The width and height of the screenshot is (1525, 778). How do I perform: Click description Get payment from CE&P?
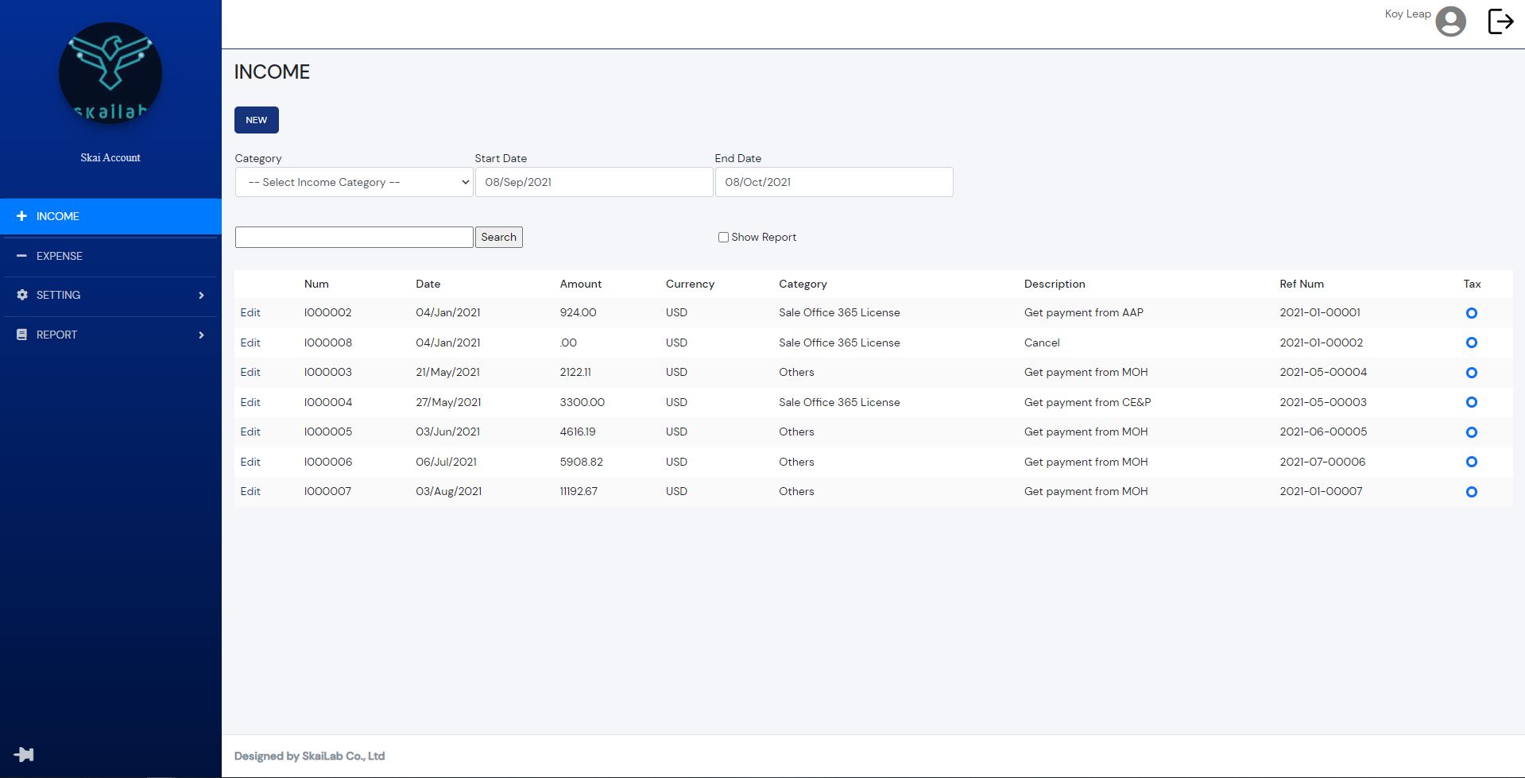click(1087, 402)
